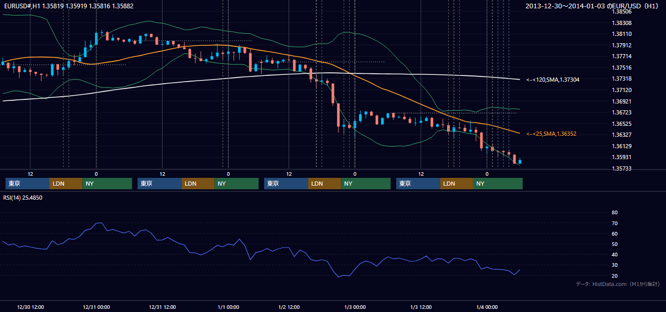Click RSI scale level 80
The height and width of the screenshot is (312, 666).
[x=614, y=213]
